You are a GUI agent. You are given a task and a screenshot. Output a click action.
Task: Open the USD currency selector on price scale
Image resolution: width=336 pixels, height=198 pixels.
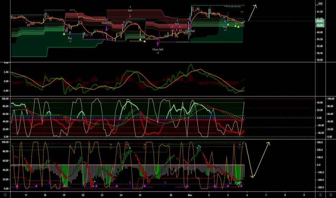320,4
